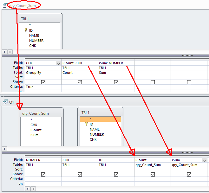Click Criteria cell under NUMBER in Q1
This screenshot has height=193, width=209.
pos(43,179)
